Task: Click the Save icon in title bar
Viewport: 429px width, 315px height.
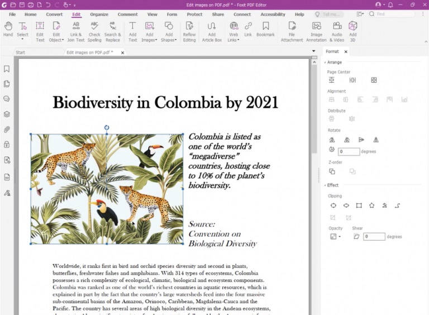Action: [22, 4]
